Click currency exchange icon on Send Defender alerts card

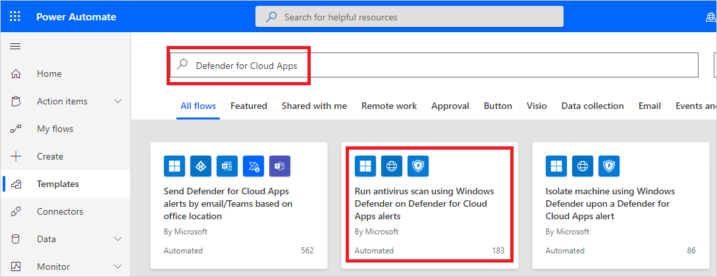(x=253, y=166)
